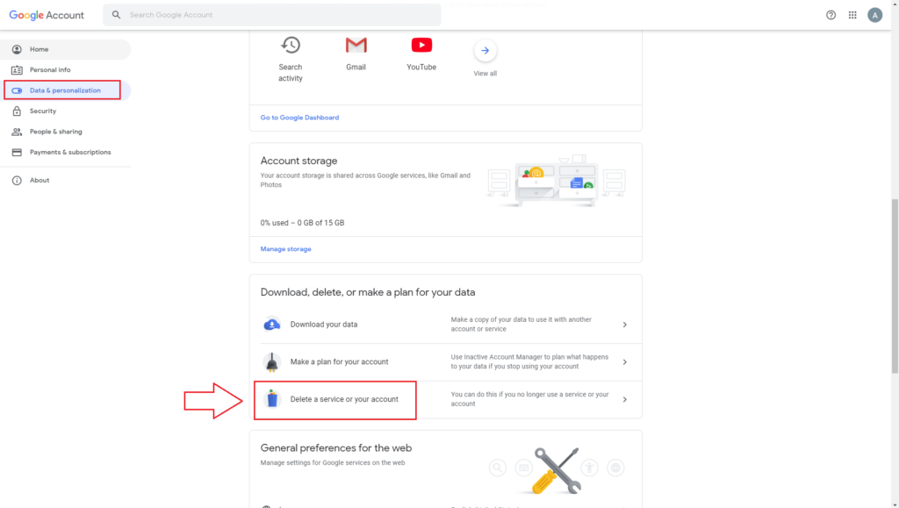Click the Home sidebar icon
The image size is (899, 508).
click(x=17, y=49)
